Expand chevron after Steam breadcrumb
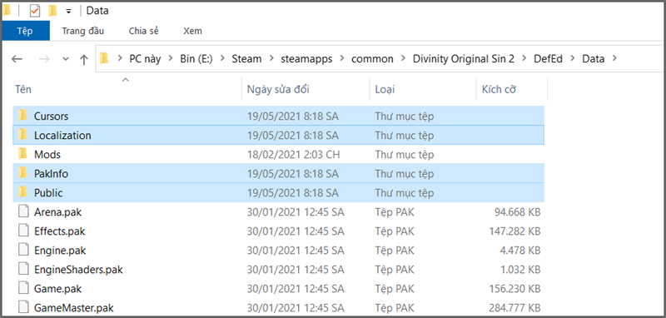666x318 pixels. point(271,58)
